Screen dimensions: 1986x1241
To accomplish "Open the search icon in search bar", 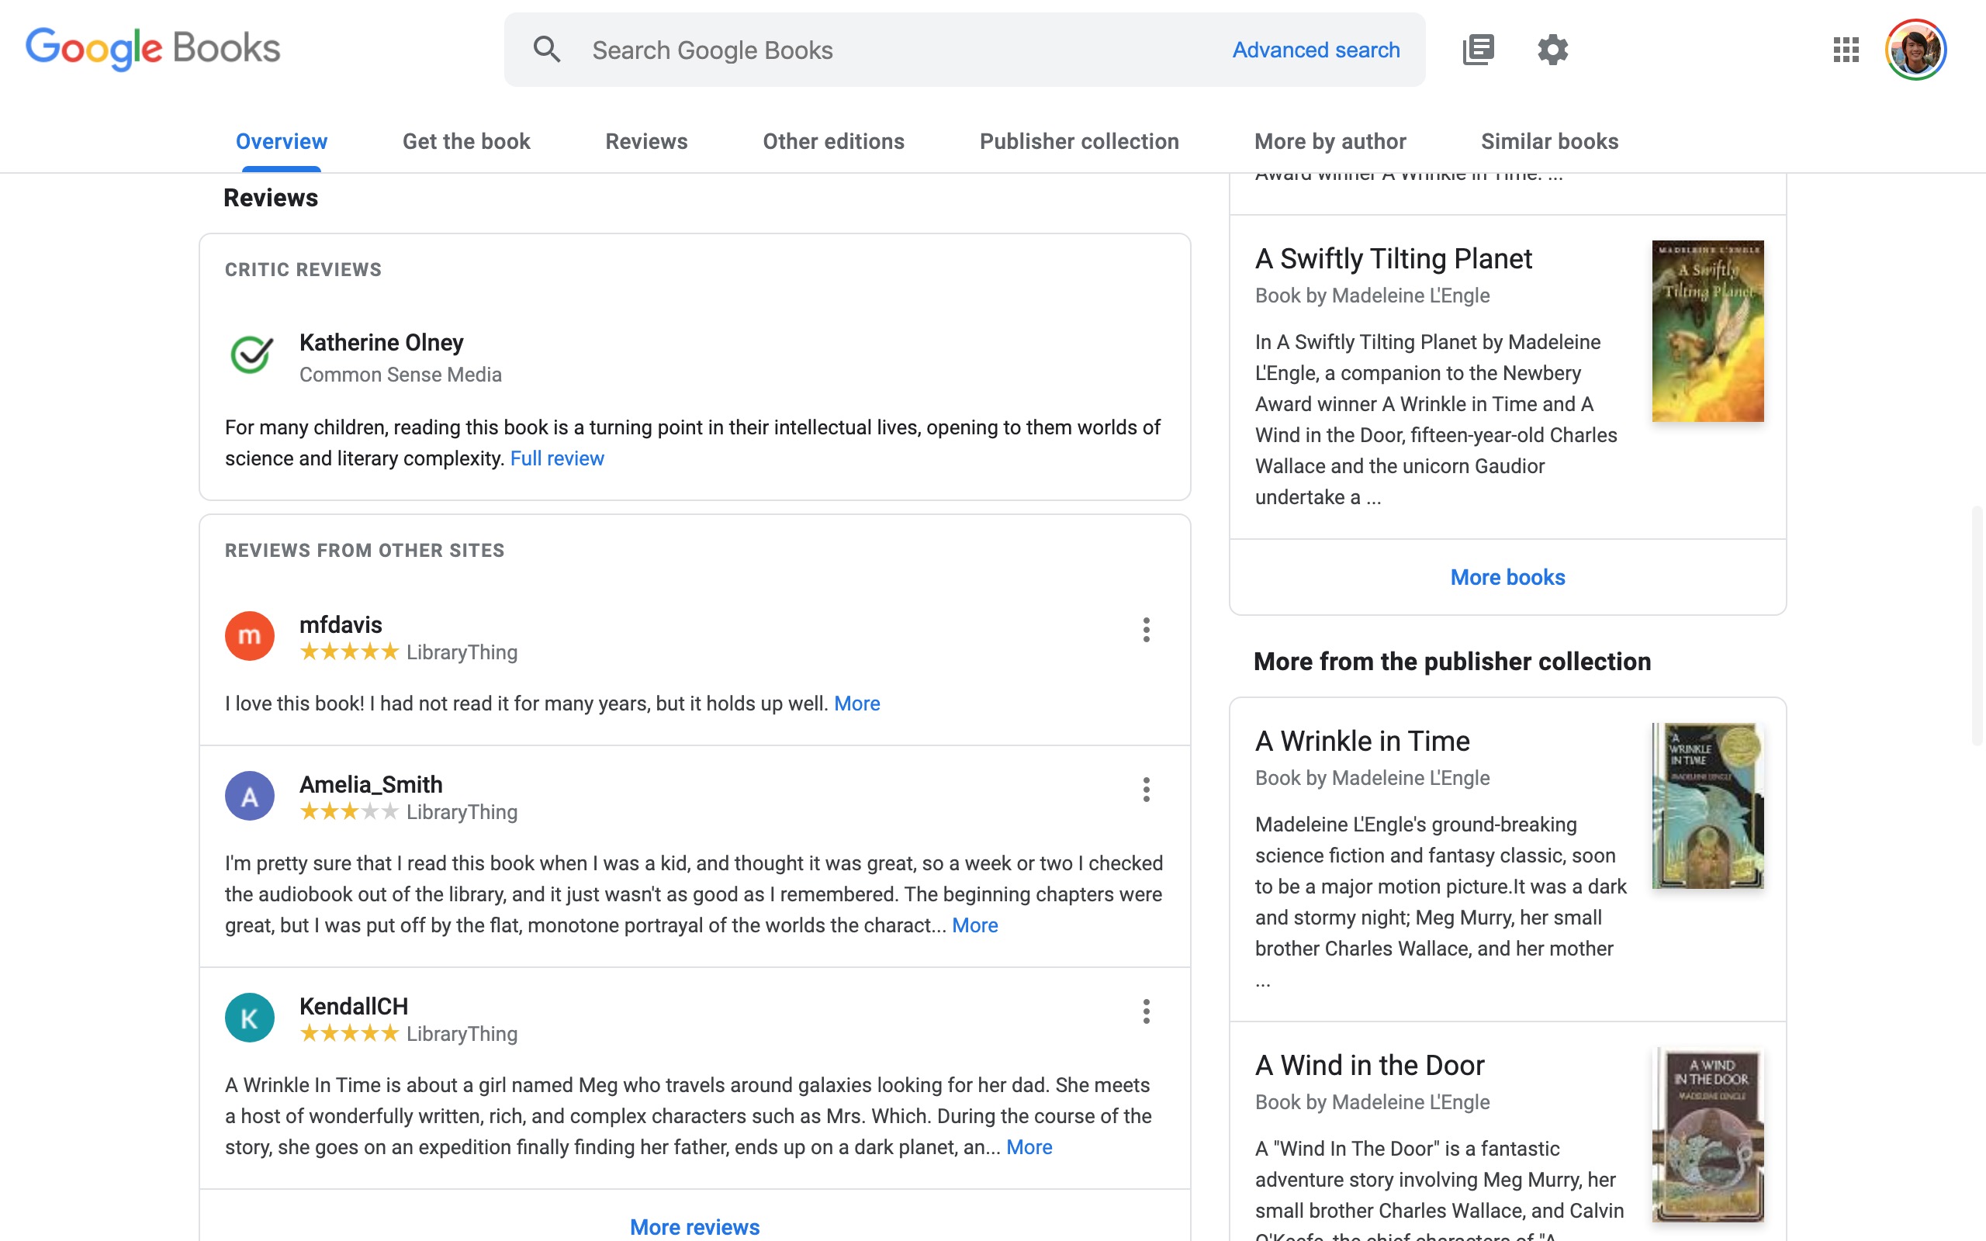I will click(548, 49).
